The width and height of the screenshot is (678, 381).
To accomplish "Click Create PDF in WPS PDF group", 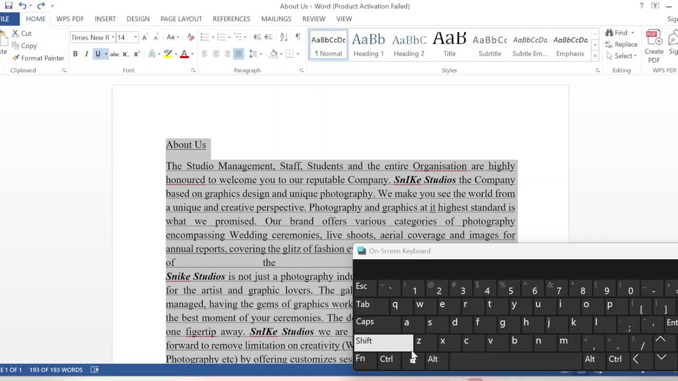I will pyautogui.click(x=654, y=46).
